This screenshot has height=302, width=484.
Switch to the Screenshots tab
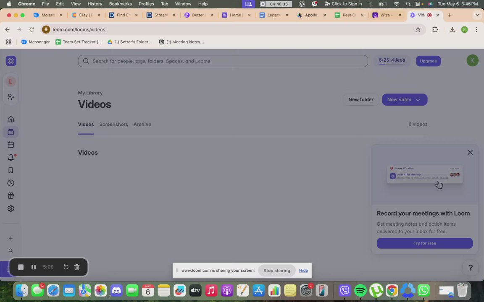click(113, 125)
